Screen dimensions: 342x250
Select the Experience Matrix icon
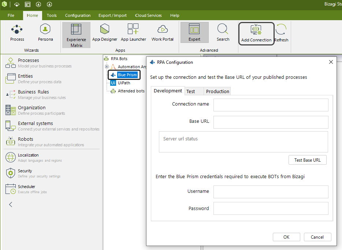tap(76, 35)
